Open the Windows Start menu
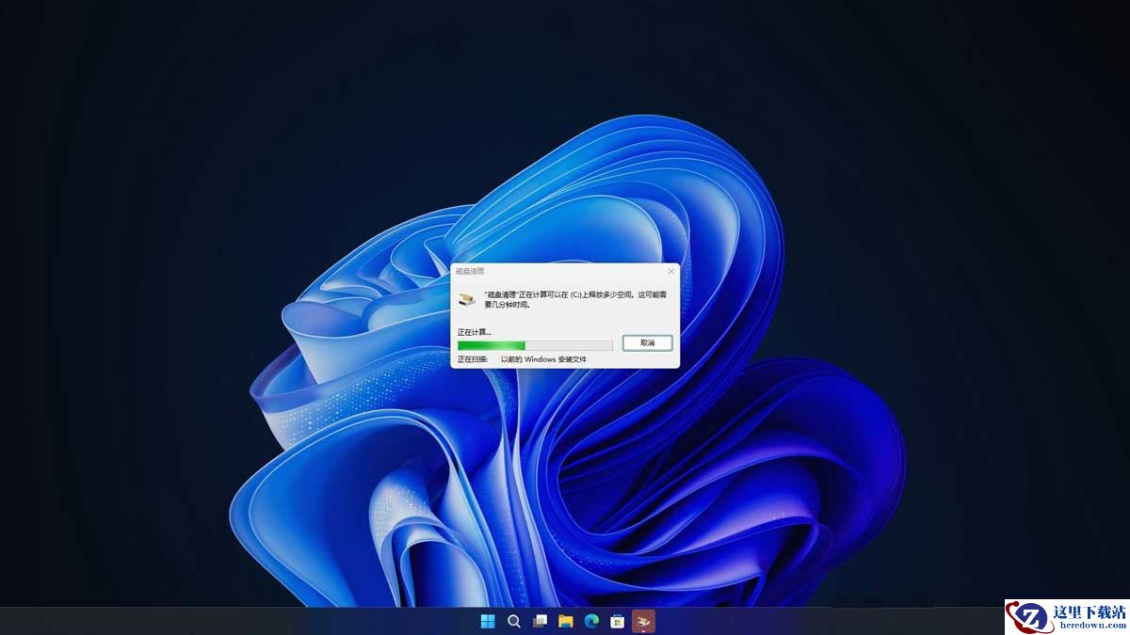Image resolution: width=1130 pixels, height=635 pixels. coord(488,621)
